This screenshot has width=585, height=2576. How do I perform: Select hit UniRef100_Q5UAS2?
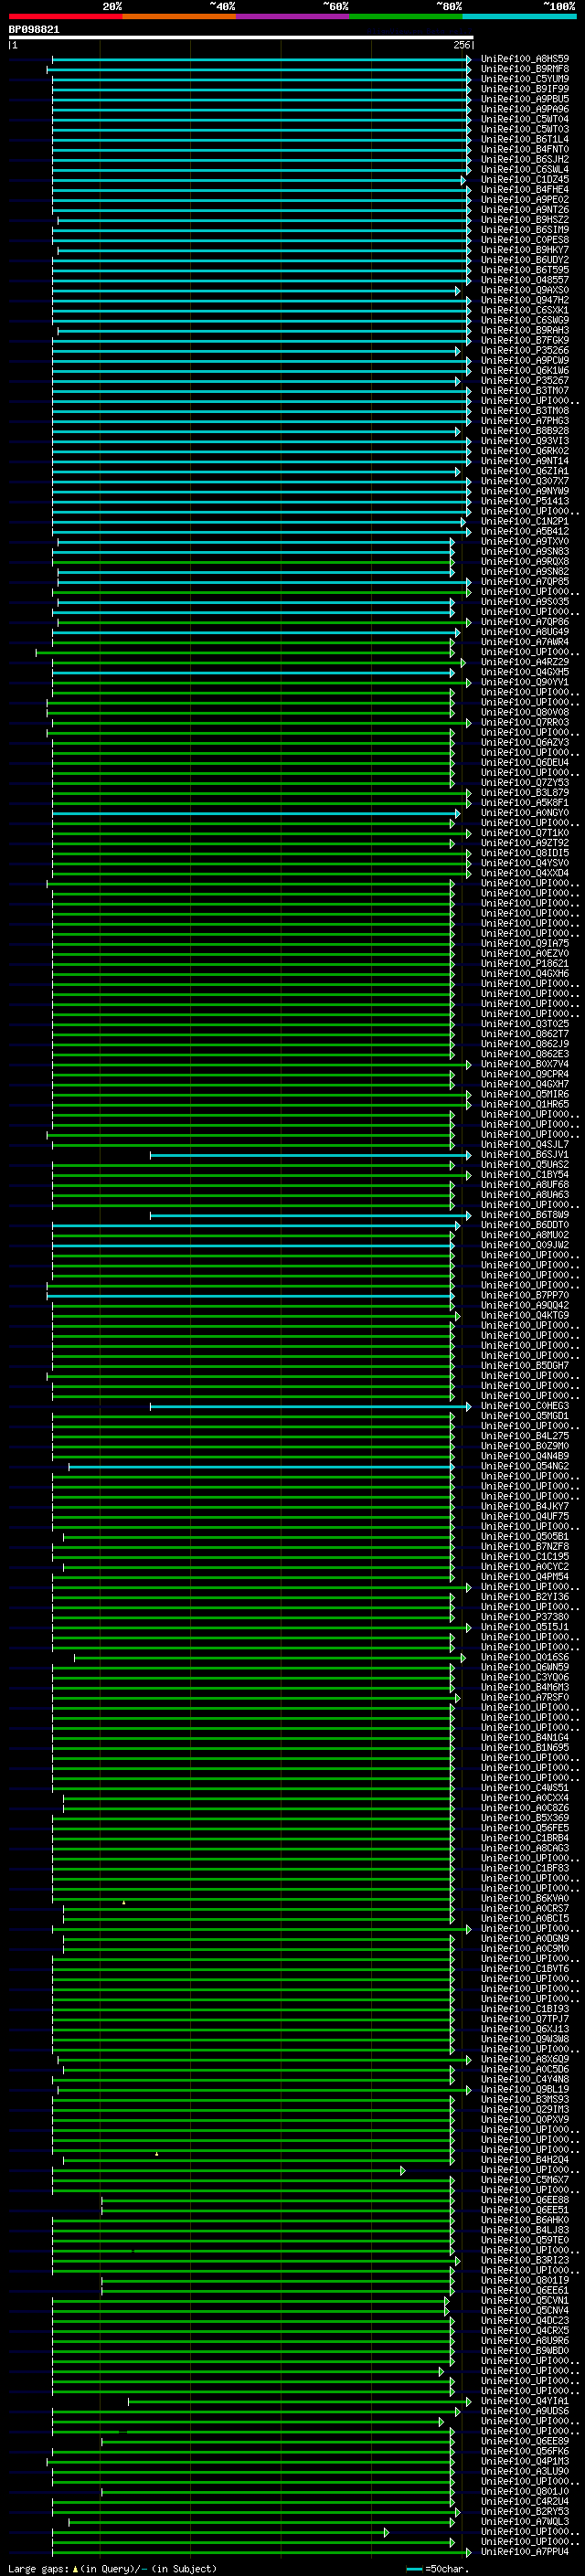(525, 1165)
